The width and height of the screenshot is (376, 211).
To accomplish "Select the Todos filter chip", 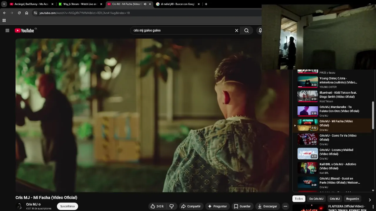I will click(x=299, y=199).
